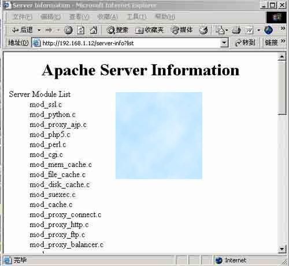Click the Edit with Word icon
Screen dimensions: 289x266
click(x=249, y=30)
